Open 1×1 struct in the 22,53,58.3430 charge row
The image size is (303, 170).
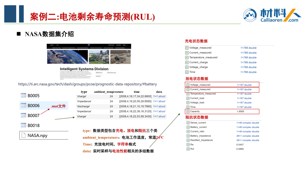click(159, 117)
